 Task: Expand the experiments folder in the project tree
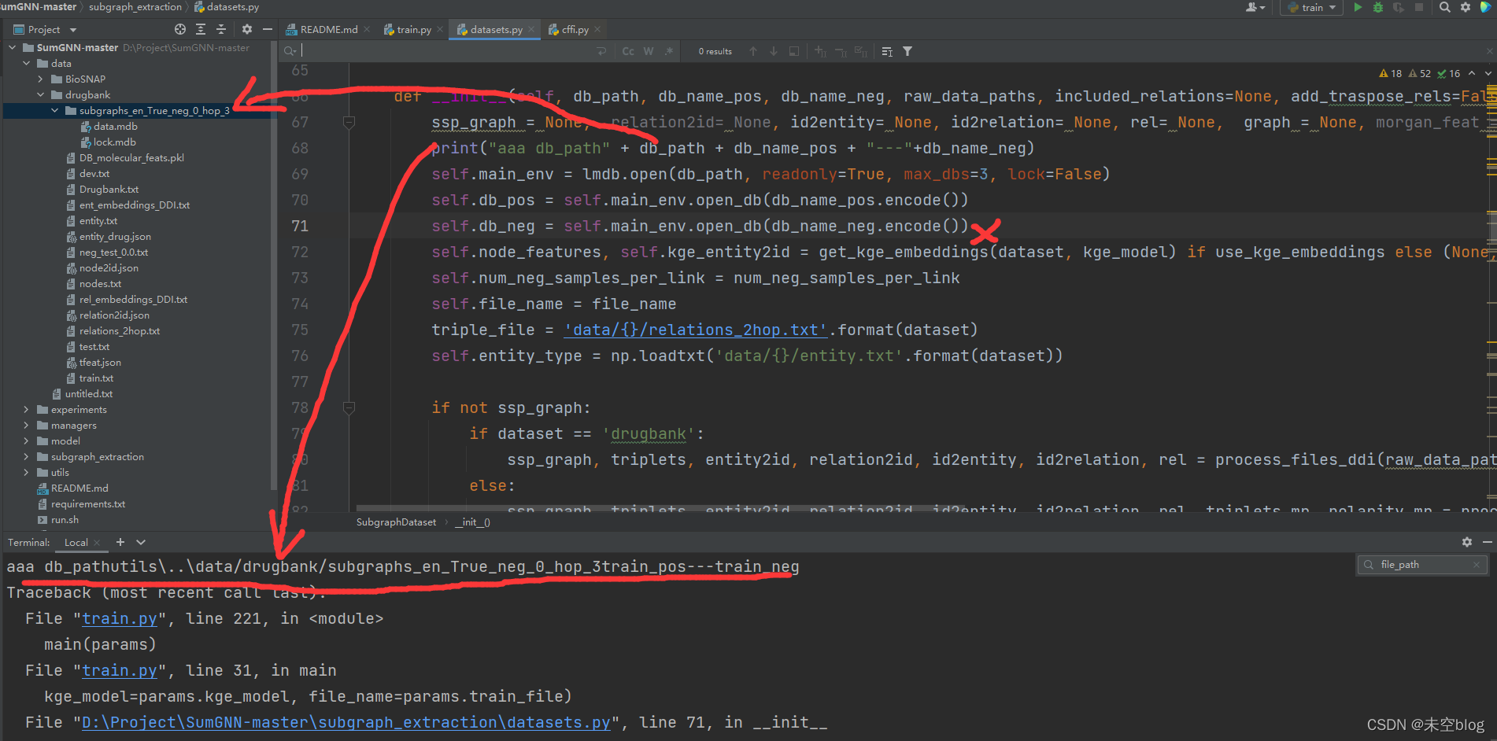26,409
